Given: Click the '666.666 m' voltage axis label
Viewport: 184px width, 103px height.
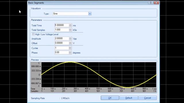Looking at the screenshot, I should (x=36, y=66).
